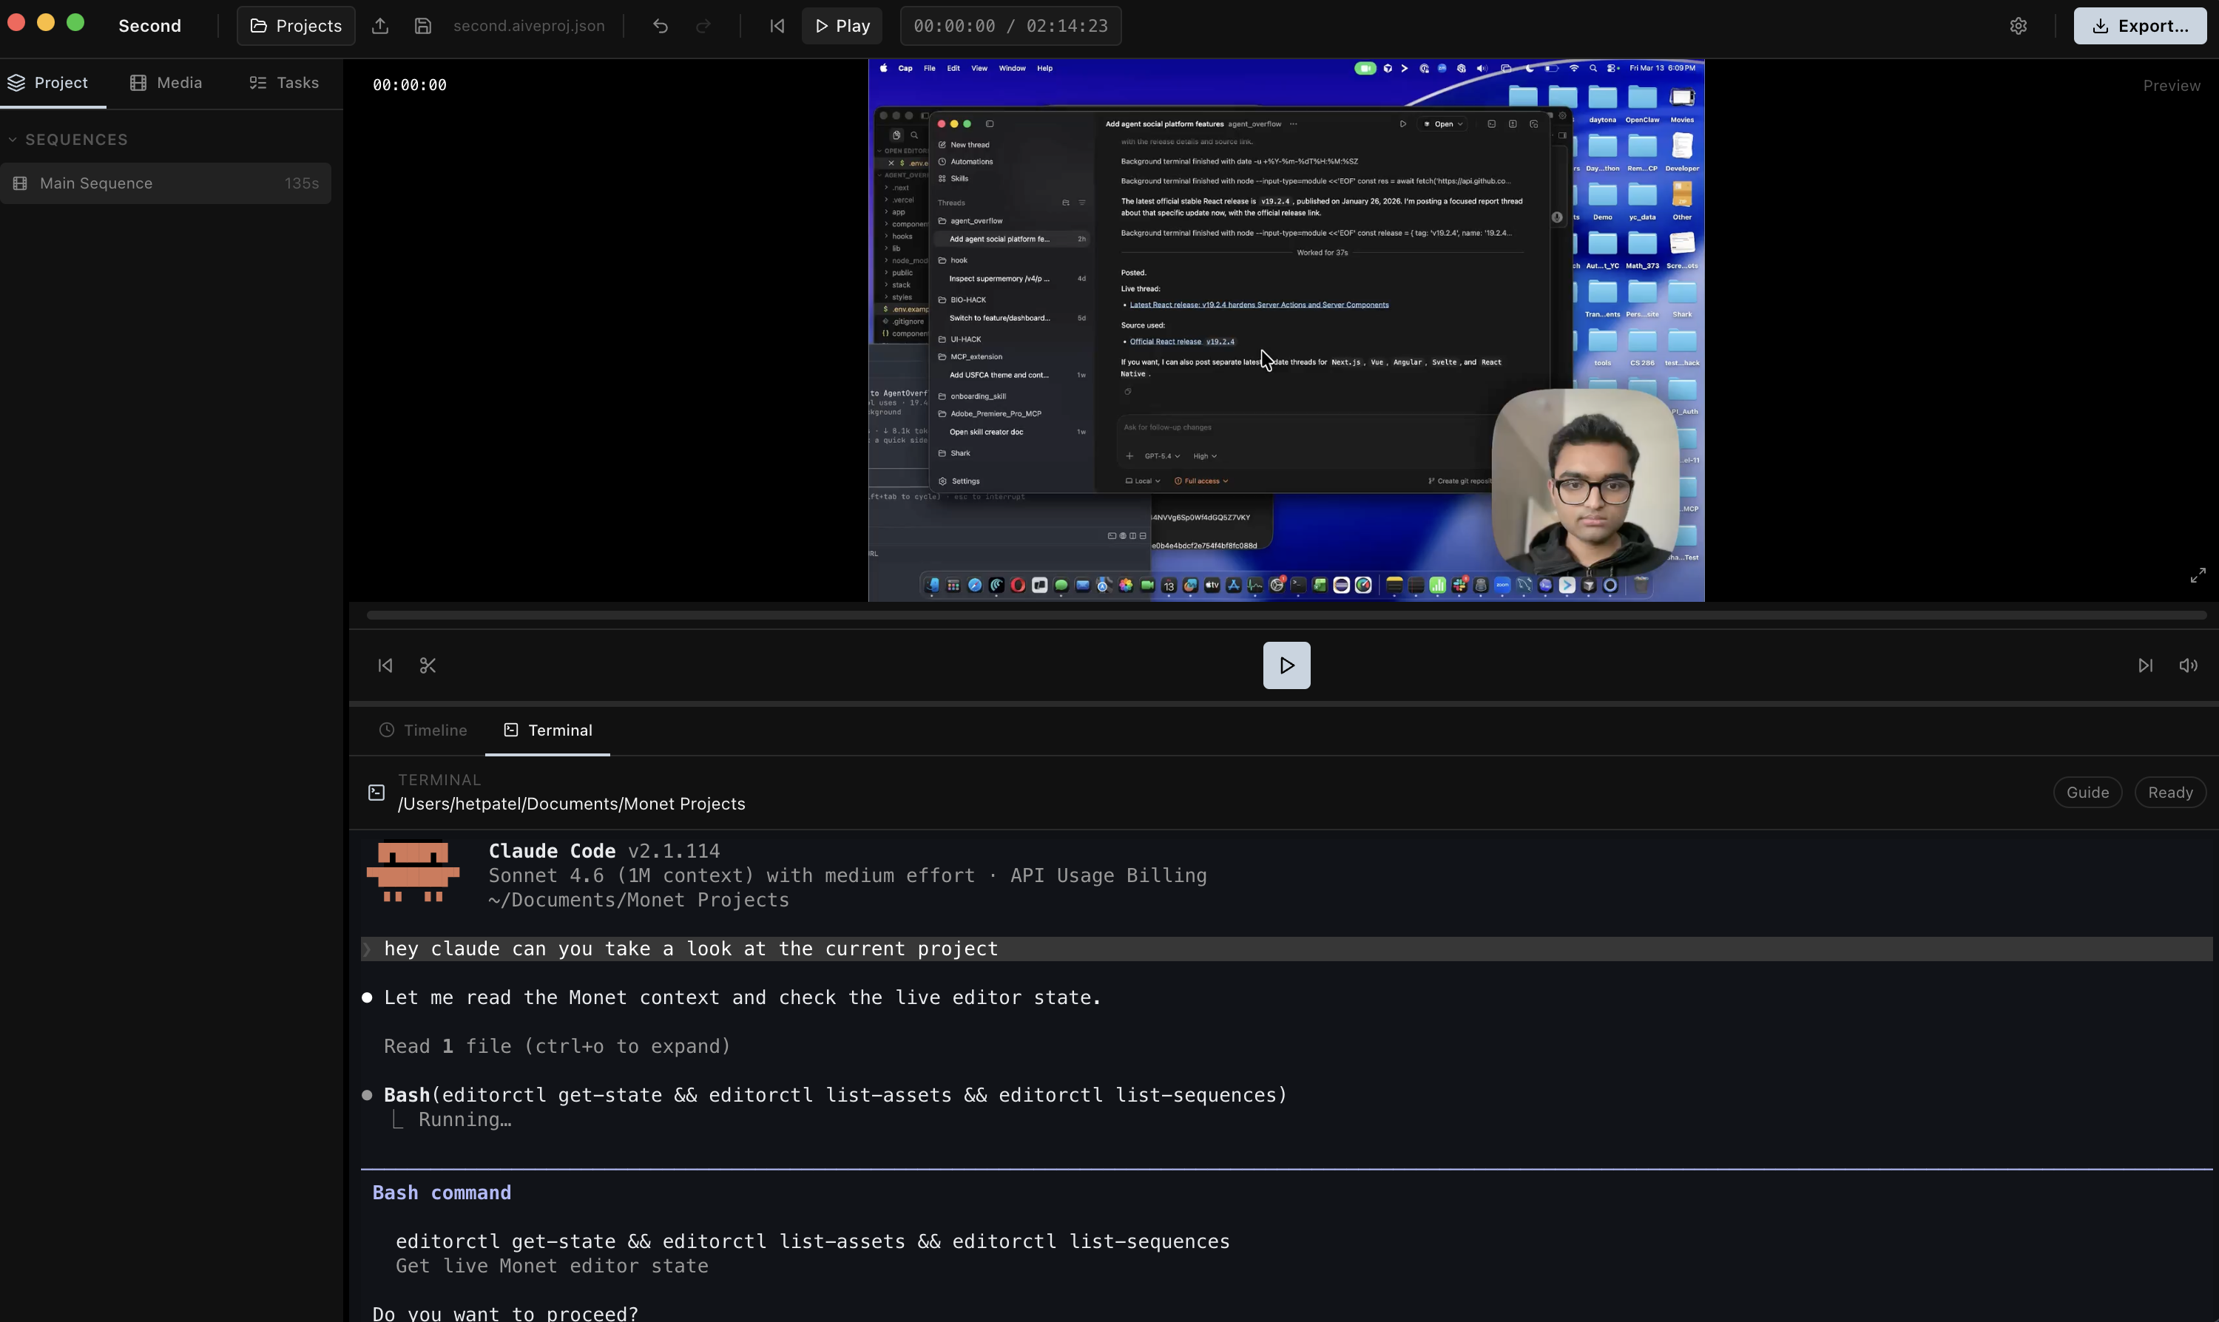Switch to the Timeline tab

point(423,730)
